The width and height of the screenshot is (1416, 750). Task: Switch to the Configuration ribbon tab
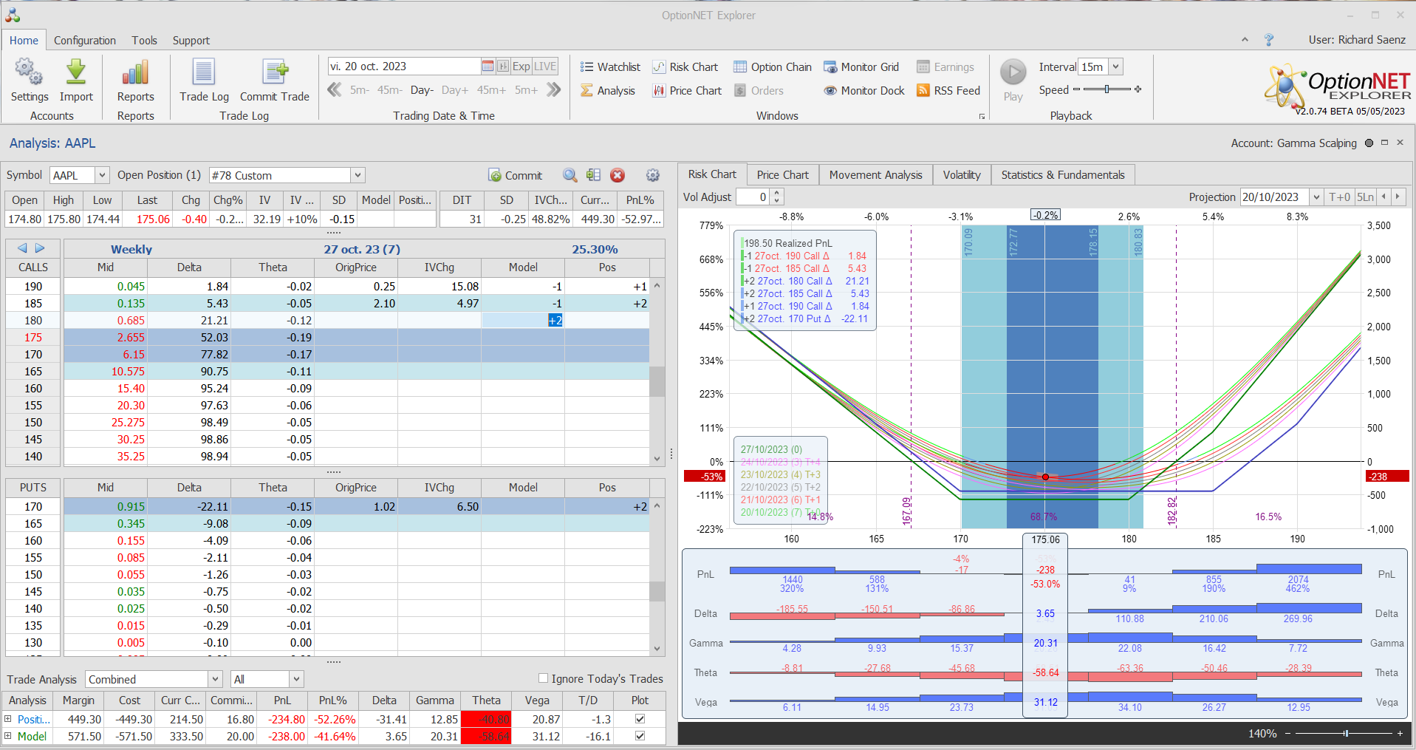click(85, 41)
